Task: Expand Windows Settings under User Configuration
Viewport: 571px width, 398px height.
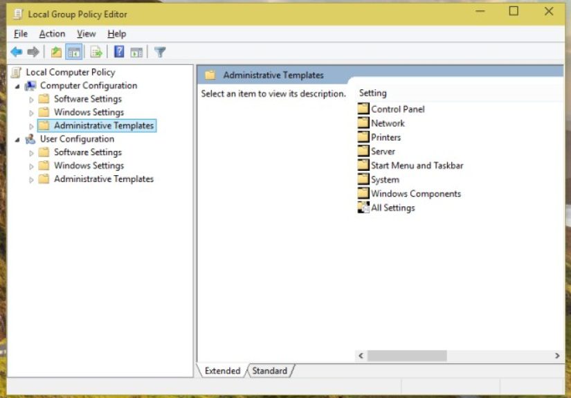Action: click(31, 166)
